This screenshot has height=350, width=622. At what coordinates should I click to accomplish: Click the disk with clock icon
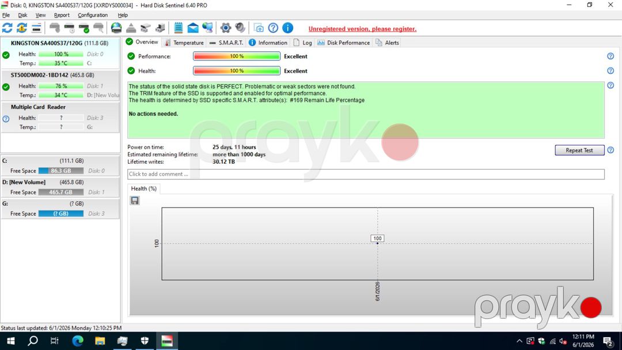pyautogui.click(x=70, y=28)
